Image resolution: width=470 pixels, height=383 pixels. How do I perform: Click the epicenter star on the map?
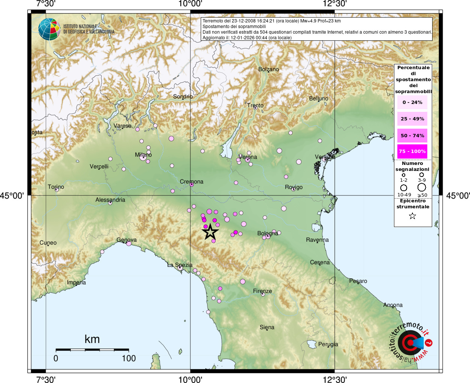210,232
